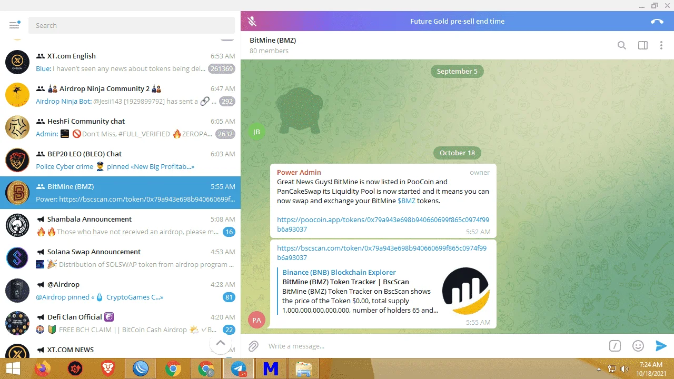Launch Firefox from the taskbar
This screenshot has height=379, width=674.
(x=43, y=368)
